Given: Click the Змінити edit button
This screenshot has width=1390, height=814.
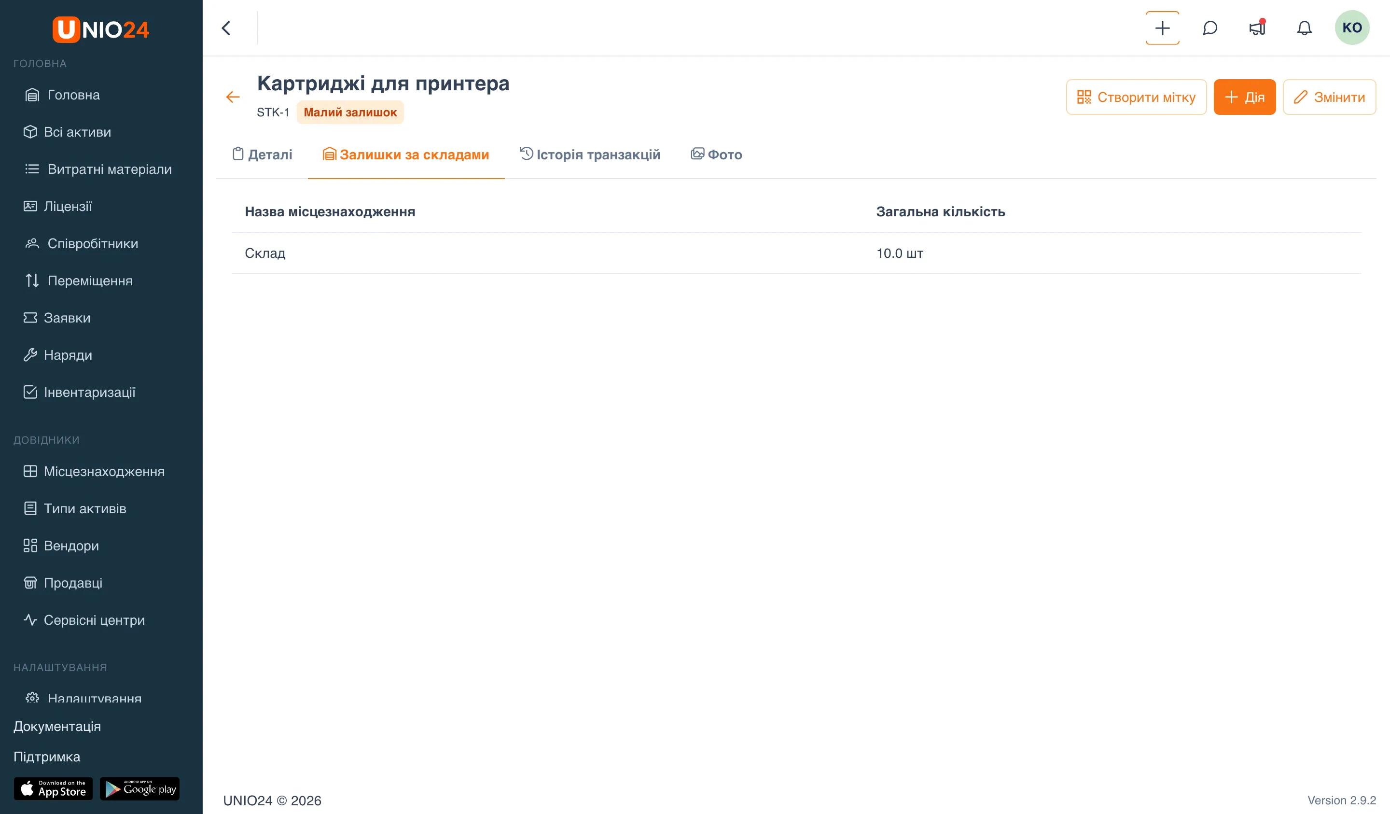Looking at the screenshot, I should [x=1329, y=97].
